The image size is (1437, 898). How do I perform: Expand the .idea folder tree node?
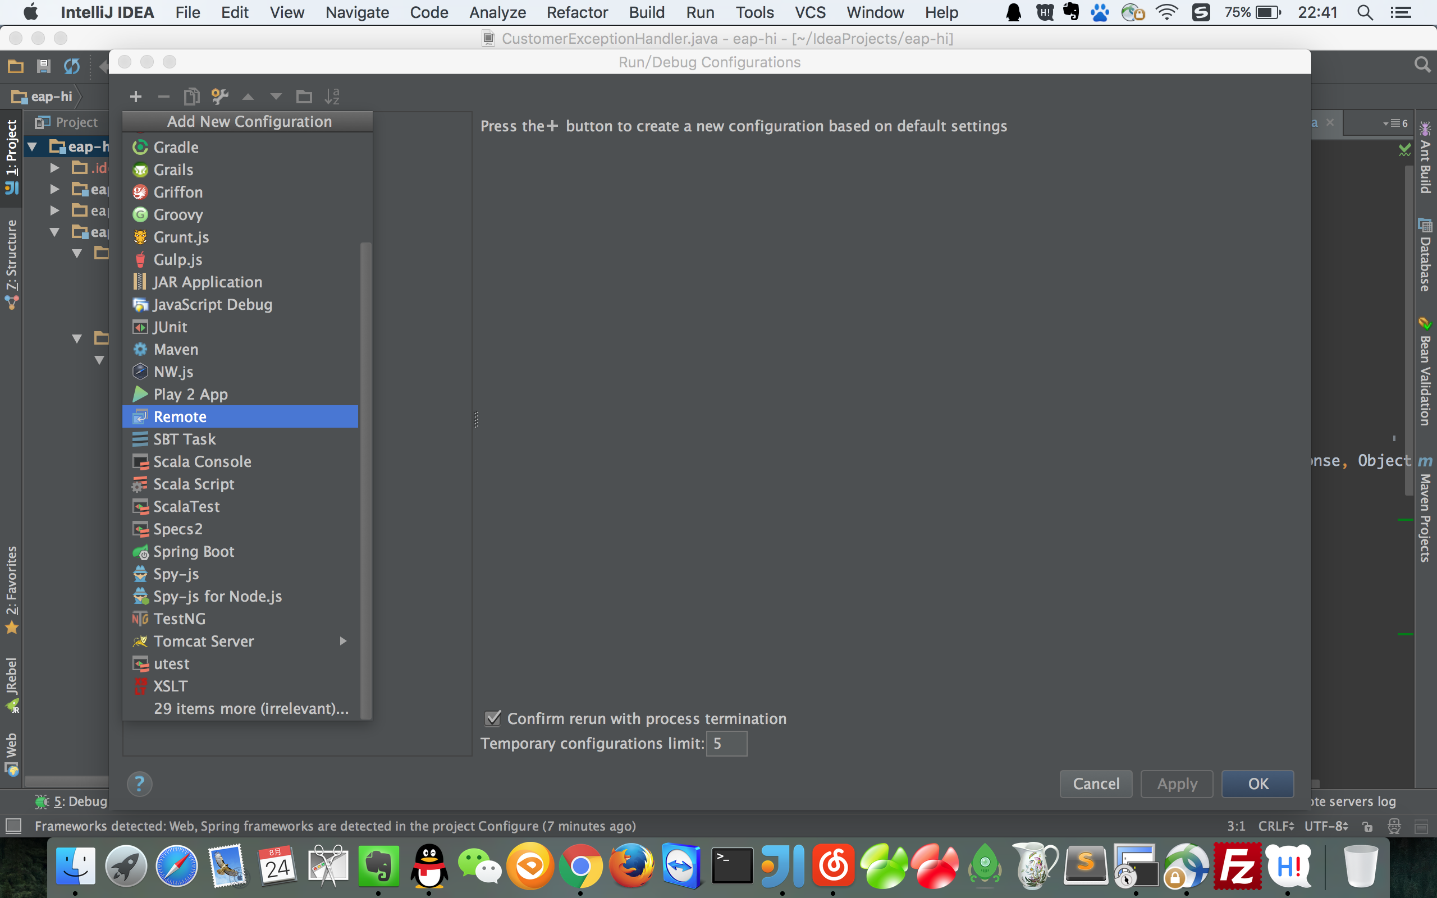coord(54,168)
